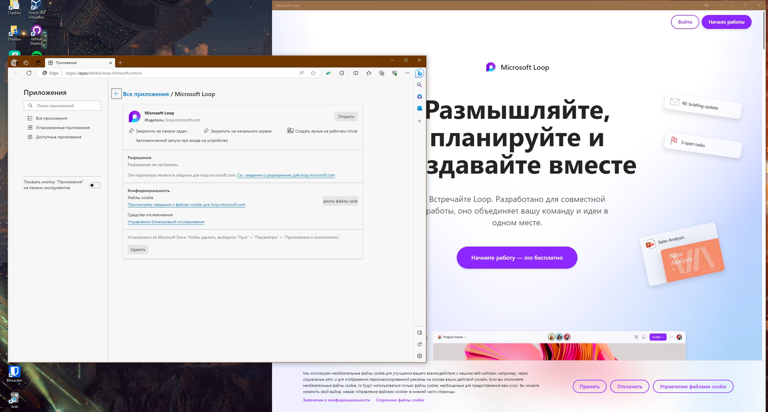Click Автоматический запуск при входе на устройство option

[x=182, y=141]
